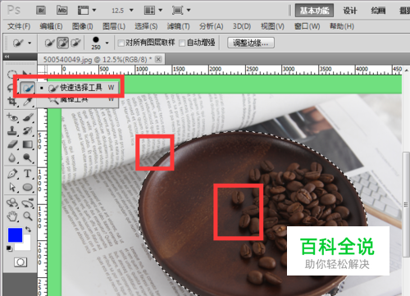Switch to 设计 workspace
The height and width of the screenshot is (296, 410).
[x=350, y=11]
